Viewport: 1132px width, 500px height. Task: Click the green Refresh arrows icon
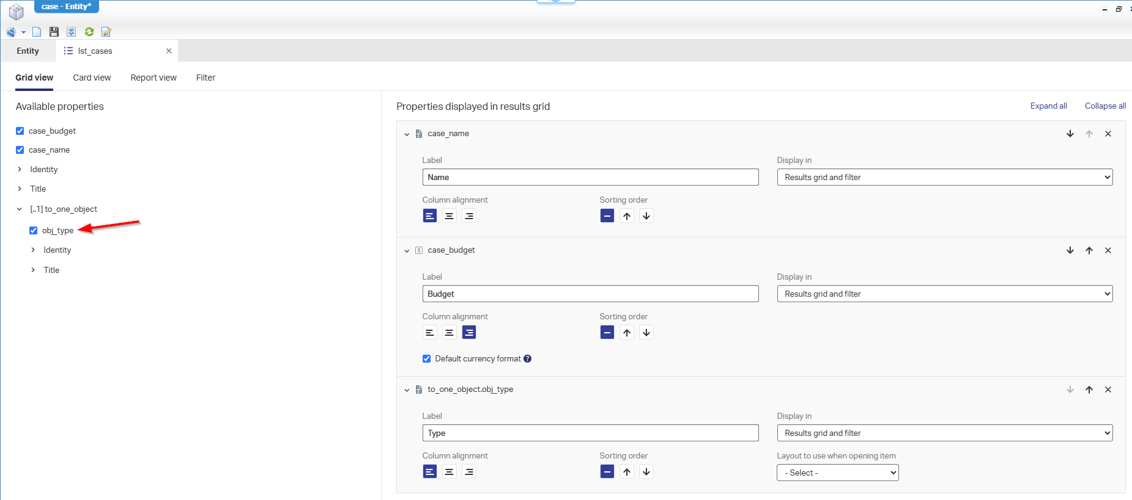point(89,32)
